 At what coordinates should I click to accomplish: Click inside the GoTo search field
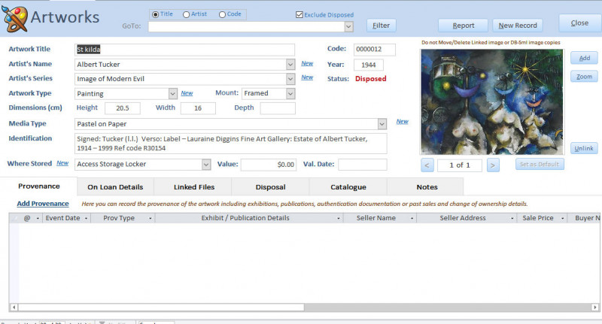point(246,26)
